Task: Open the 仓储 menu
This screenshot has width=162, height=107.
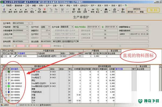Action: (55, 5)
